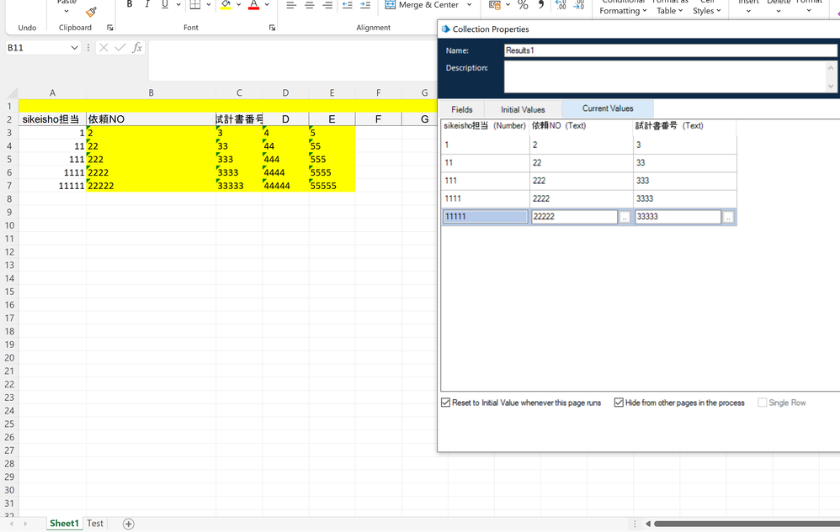Increase the cell indent

(365, 5)
